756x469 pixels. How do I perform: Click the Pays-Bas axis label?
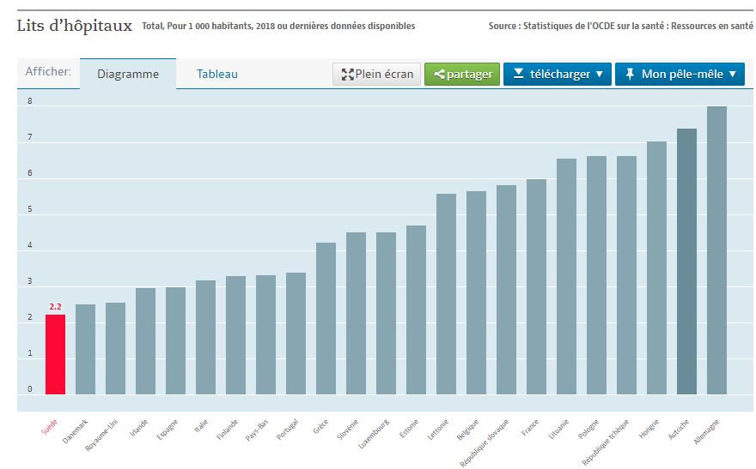pyautogui.click(x=257, y=430)
